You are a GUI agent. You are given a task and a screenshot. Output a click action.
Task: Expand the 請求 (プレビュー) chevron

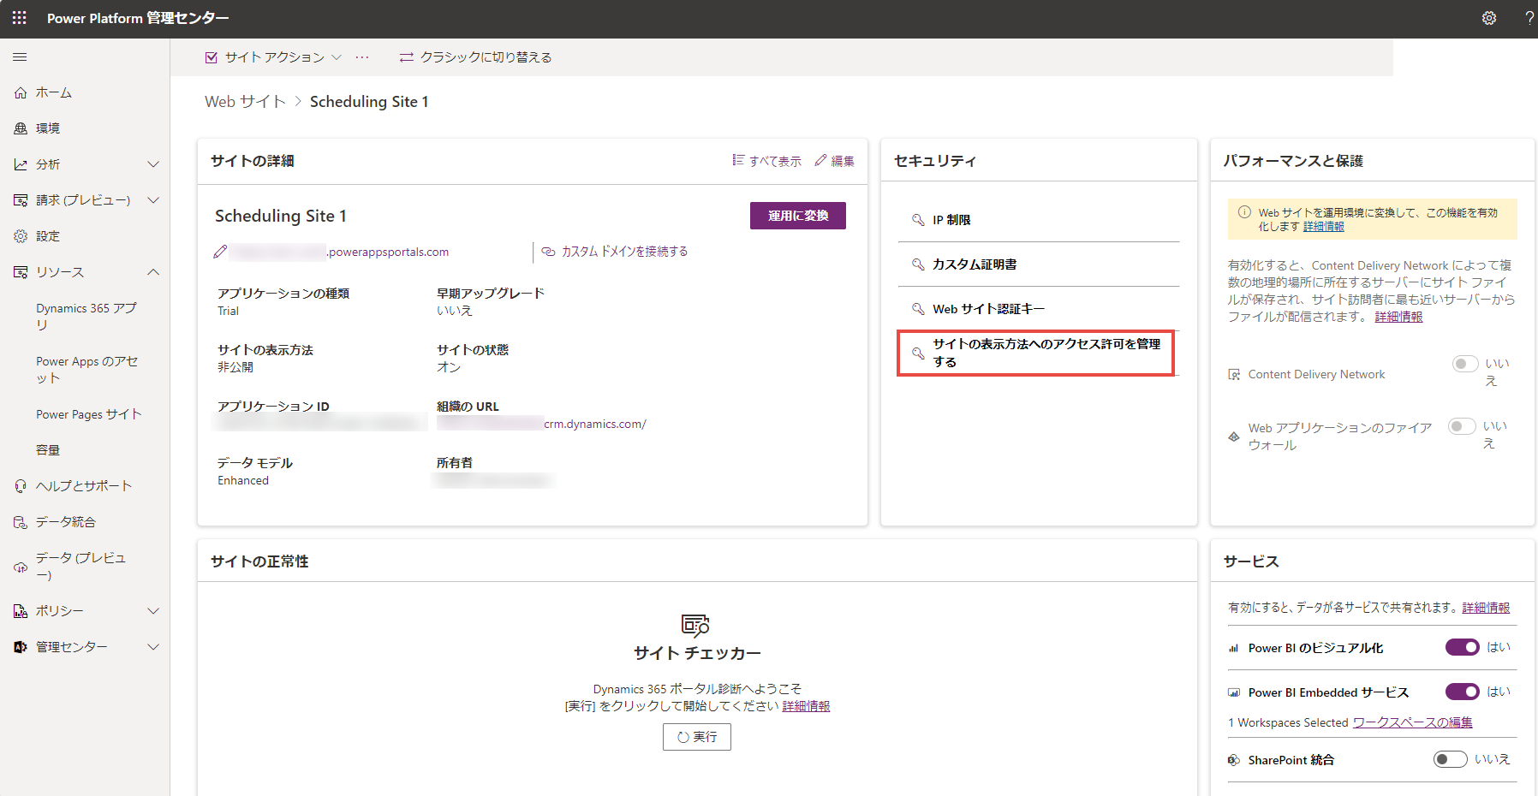[153, 200]
